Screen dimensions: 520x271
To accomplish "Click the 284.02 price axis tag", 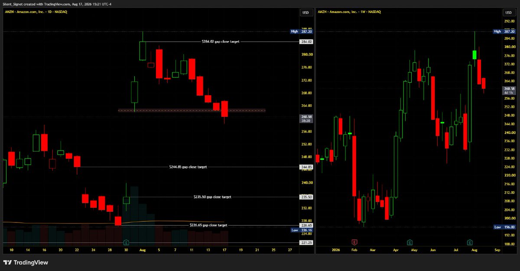I will click(306, 42).
